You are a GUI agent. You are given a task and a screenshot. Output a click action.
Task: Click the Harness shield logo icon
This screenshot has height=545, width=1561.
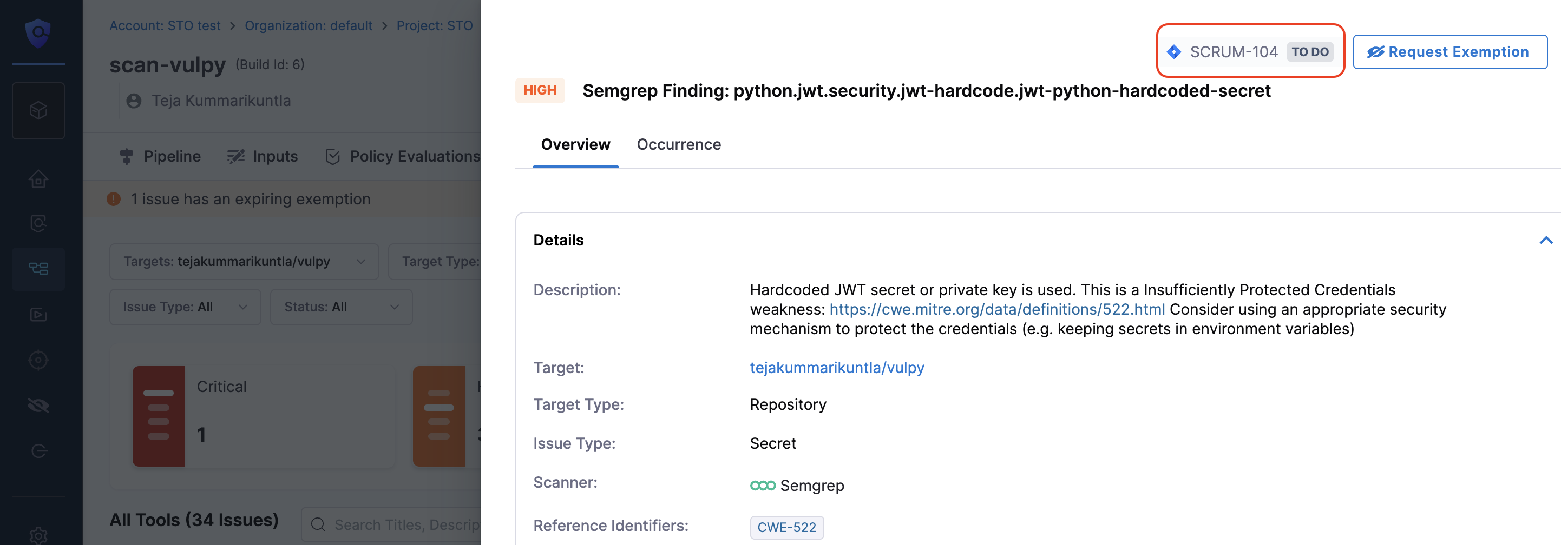click(38, 32)
